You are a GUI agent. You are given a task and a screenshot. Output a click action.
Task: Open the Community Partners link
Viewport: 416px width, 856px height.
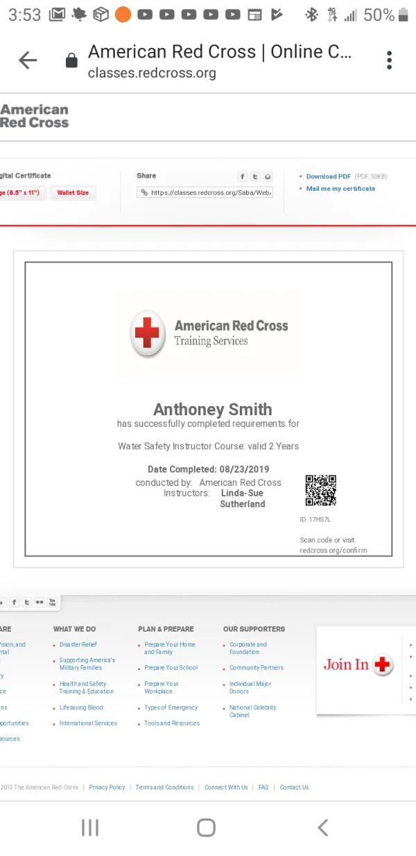click(257, 668)
